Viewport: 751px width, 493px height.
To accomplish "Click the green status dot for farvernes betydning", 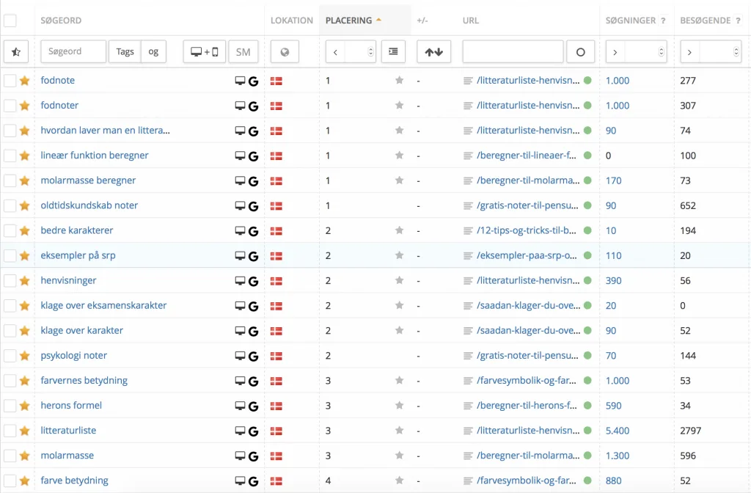I will (x=587, y=381).
